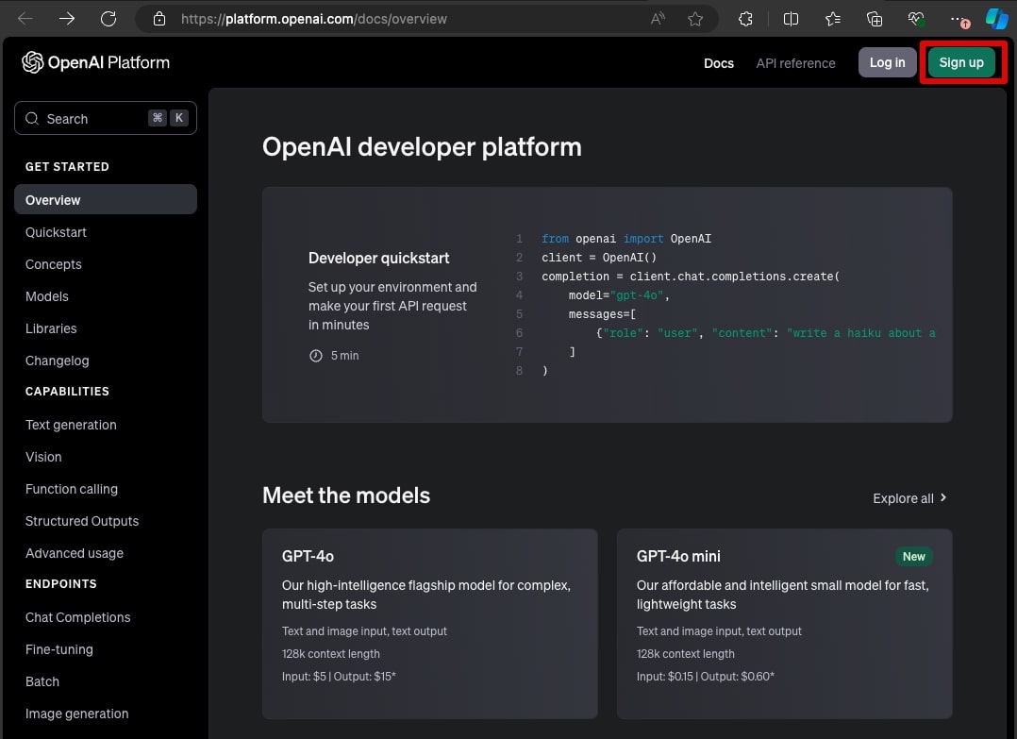
Task: Open Changelog in the sidebar
Action: pos(57,361)
